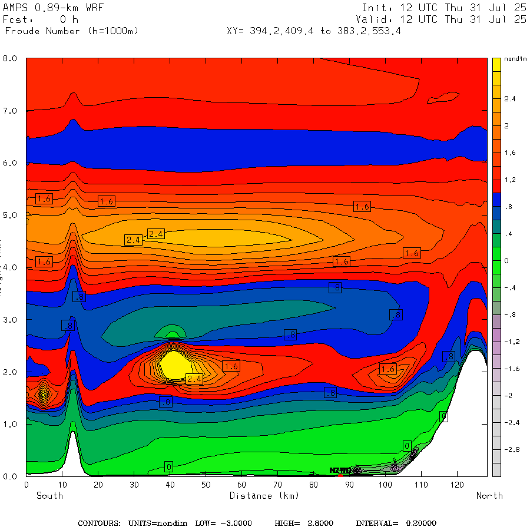The image size is (530, 530).
Task: Click the distance axis label '120'
Action: click(x=457, y=485)
